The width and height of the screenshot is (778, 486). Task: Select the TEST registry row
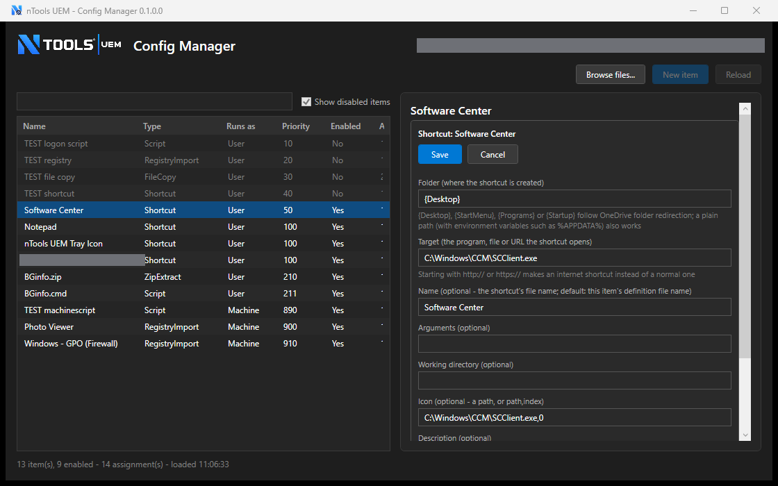coord(204,160)
